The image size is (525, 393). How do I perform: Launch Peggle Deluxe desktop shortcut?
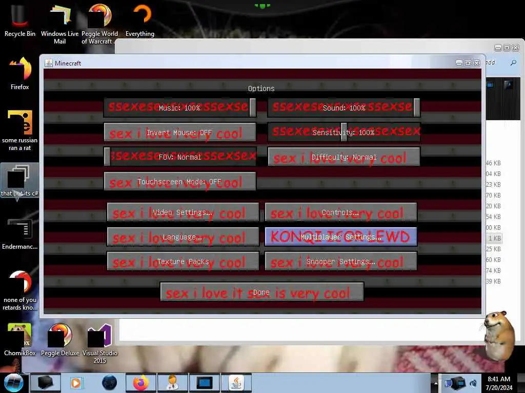pos(60,339)
